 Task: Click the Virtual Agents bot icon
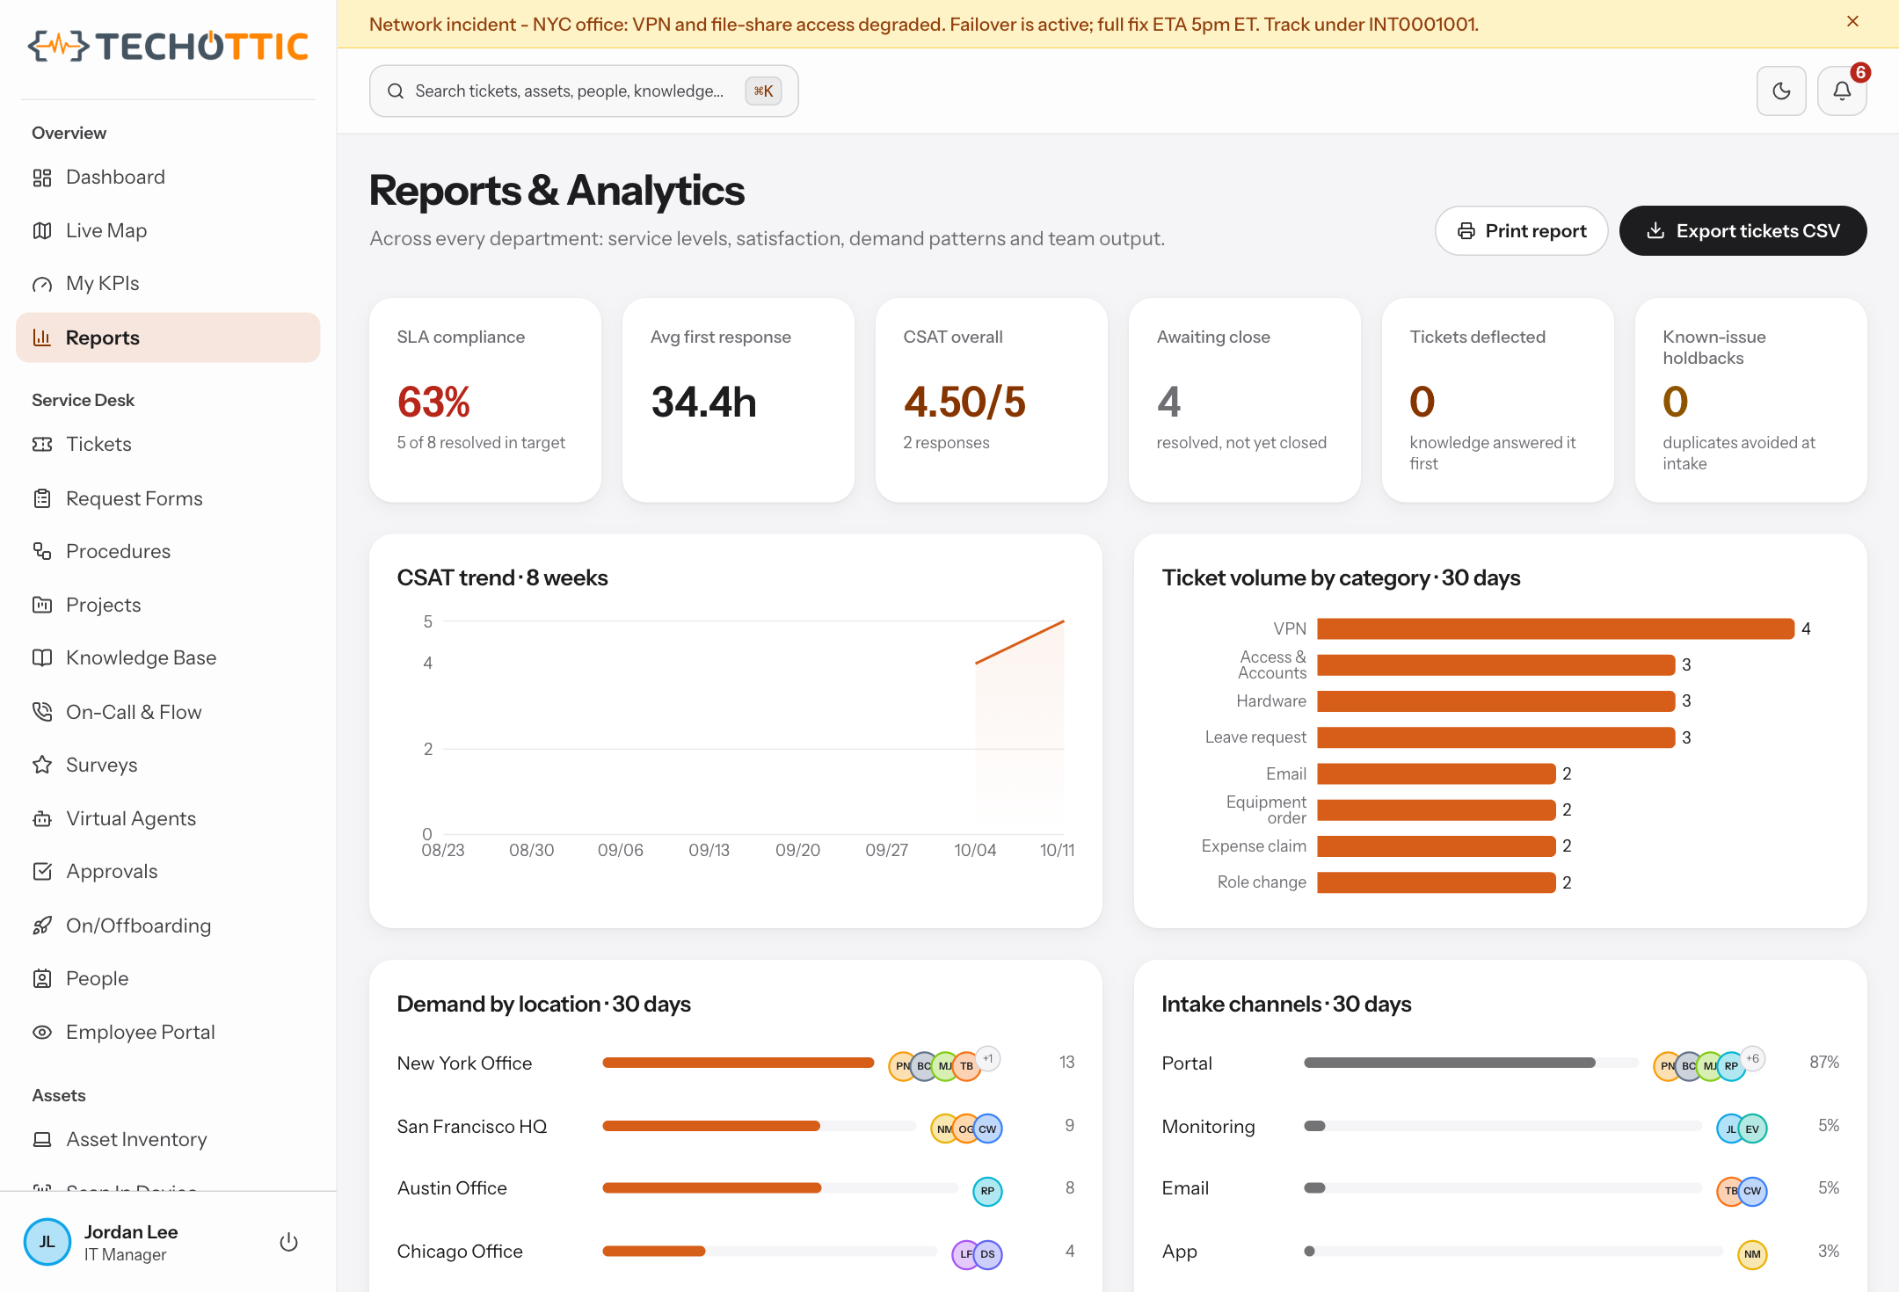pyautogui.click(x=42, y=818)
